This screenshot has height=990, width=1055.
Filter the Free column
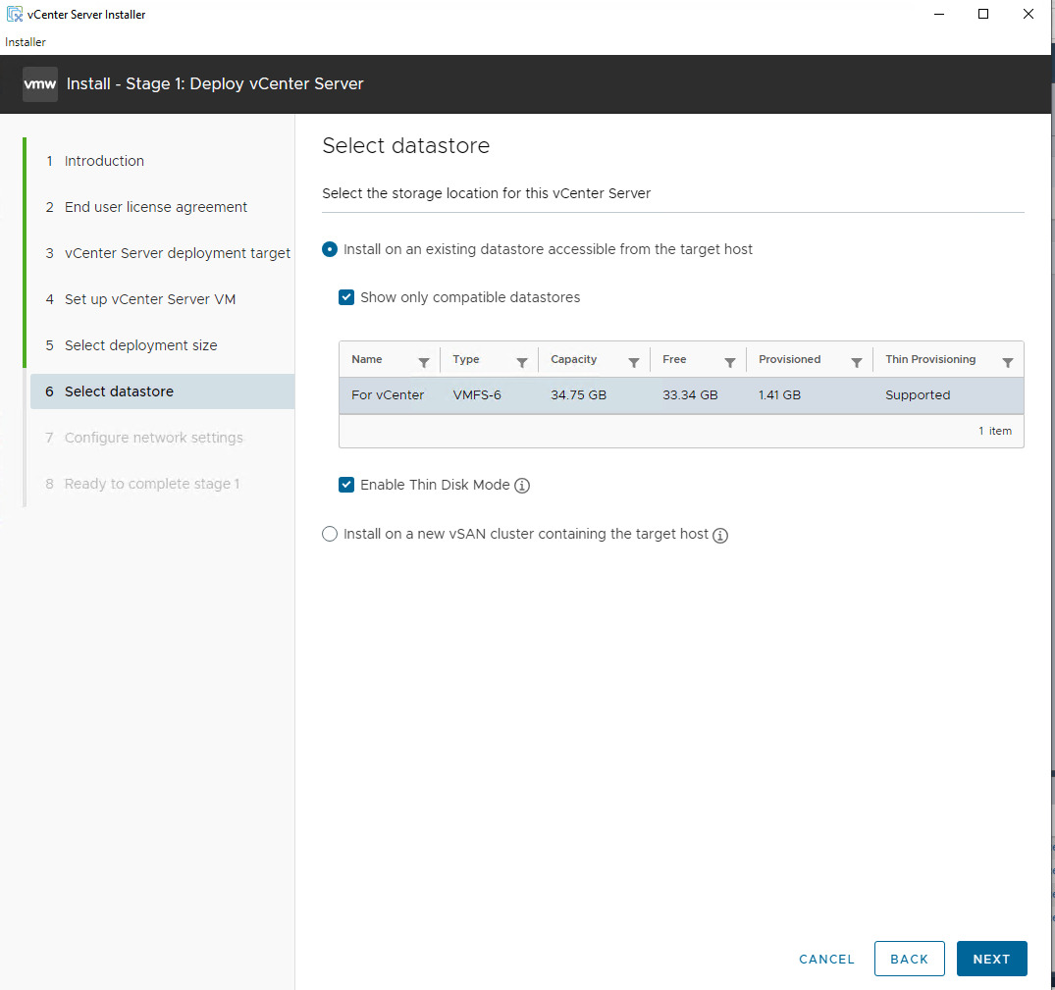pos(729,362)
